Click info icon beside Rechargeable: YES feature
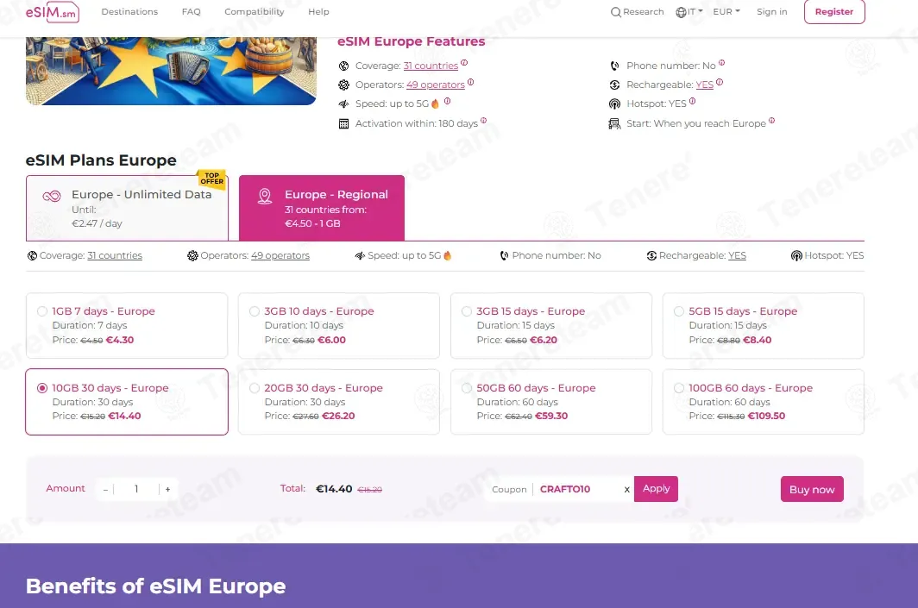 pos(720,83)
